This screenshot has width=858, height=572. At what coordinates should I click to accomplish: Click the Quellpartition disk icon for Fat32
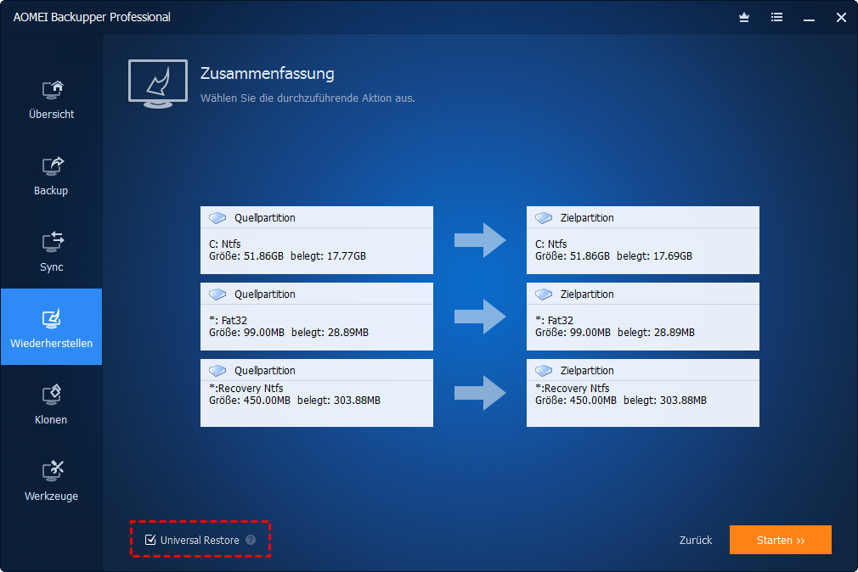pos(217,294)
